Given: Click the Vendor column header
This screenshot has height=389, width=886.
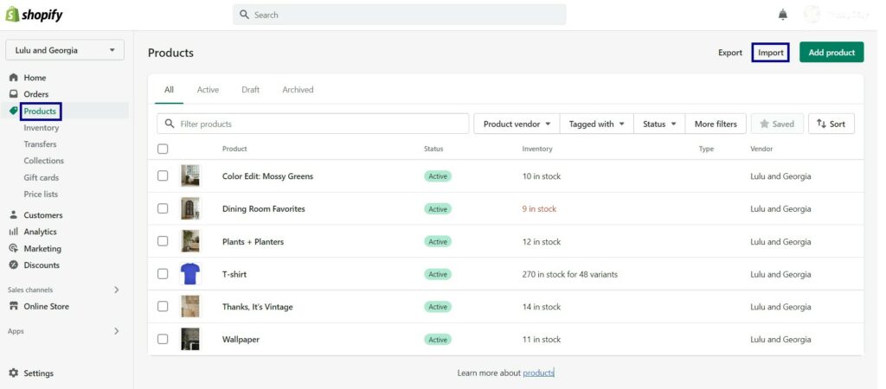Looking at the screenshot, I should (x=761, y=149).
